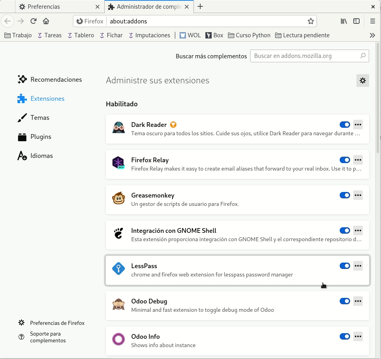Disable the Dark Reader extension
Screen dimensions: 381x359
345,125
